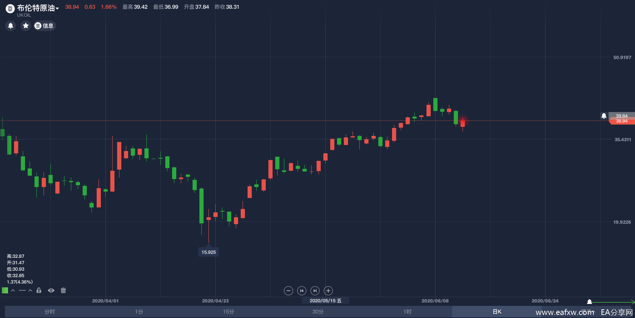Jump to earliest candle with skip-back icon
635x318 pixels.
pyautogui.click(x=302, y=291)
